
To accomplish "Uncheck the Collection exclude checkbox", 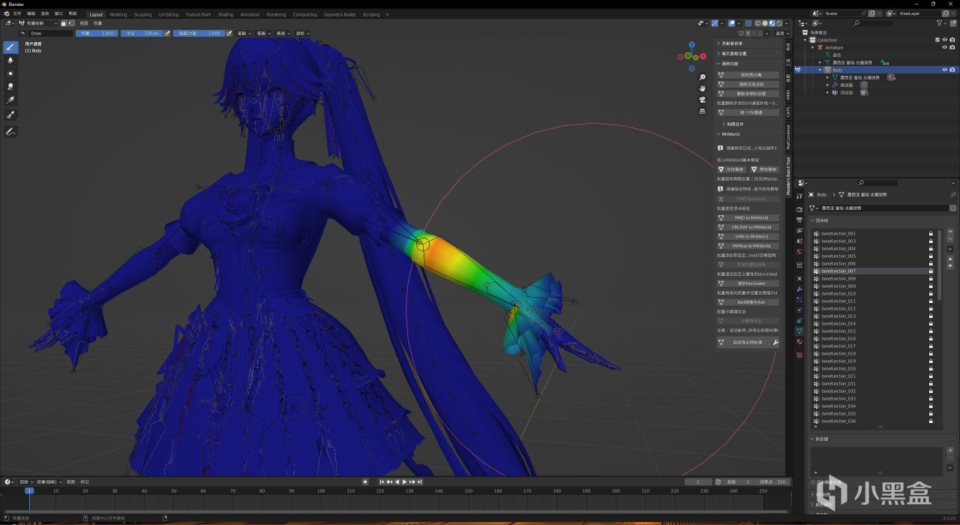I will tap(937, 40).
